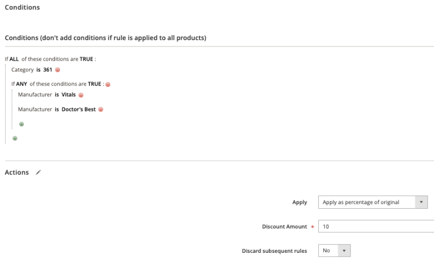Change the Vitals 'is' operator
The image size is (434, 263).
tap(57, 95)
